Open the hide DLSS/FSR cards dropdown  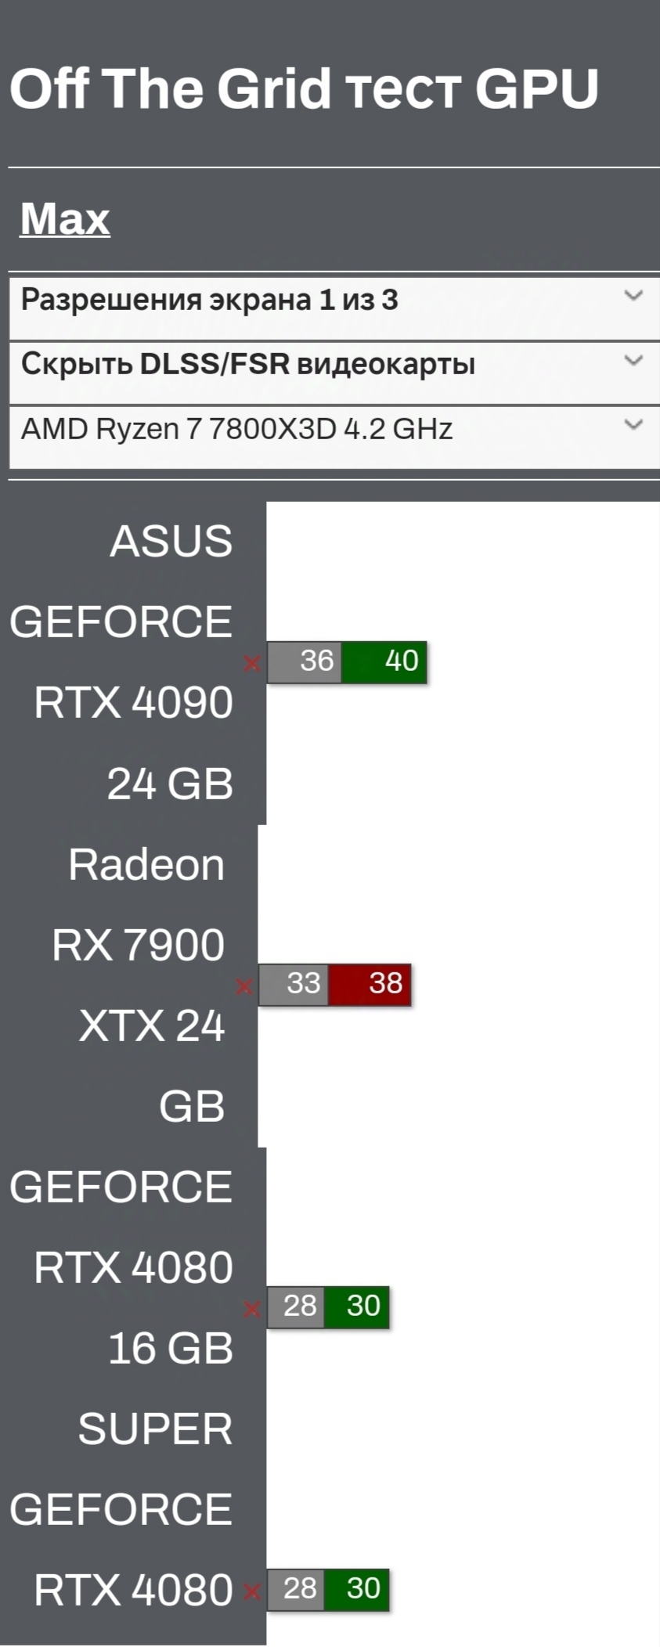633,361
